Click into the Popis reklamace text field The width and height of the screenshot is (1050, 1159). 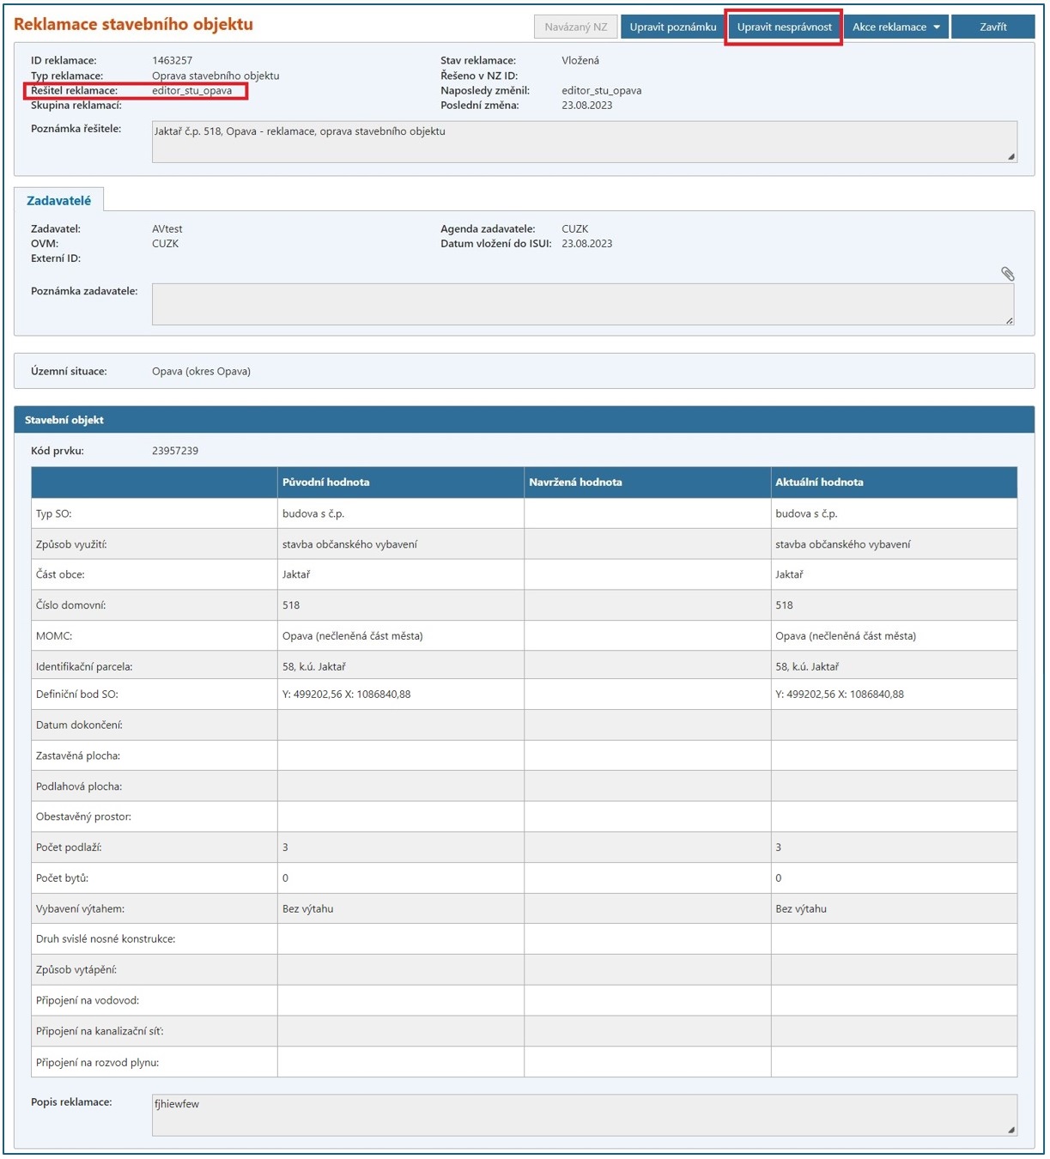[584, 1114]
